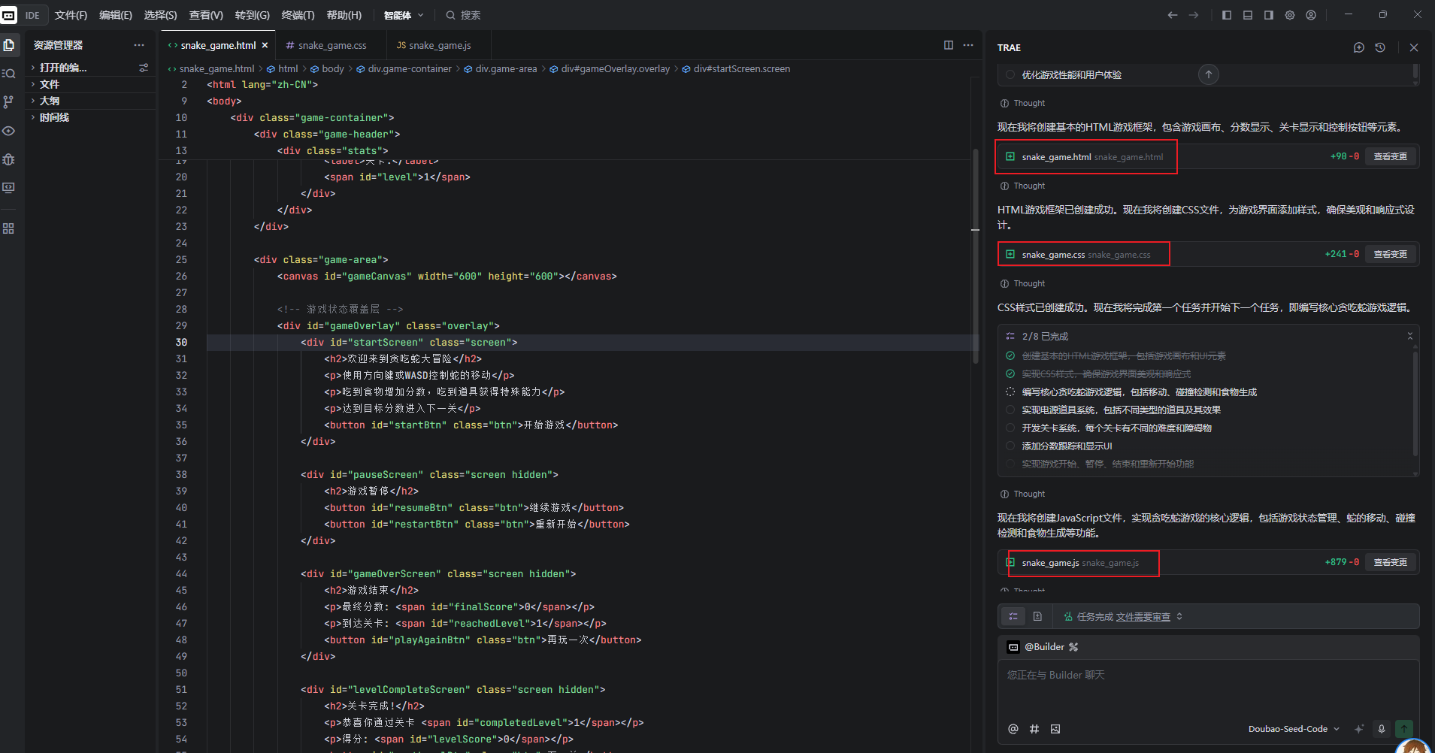Open chat history clock icon
This screenshot has width=1435, height=753.
pyautogui.click(x=1380, y=47)
